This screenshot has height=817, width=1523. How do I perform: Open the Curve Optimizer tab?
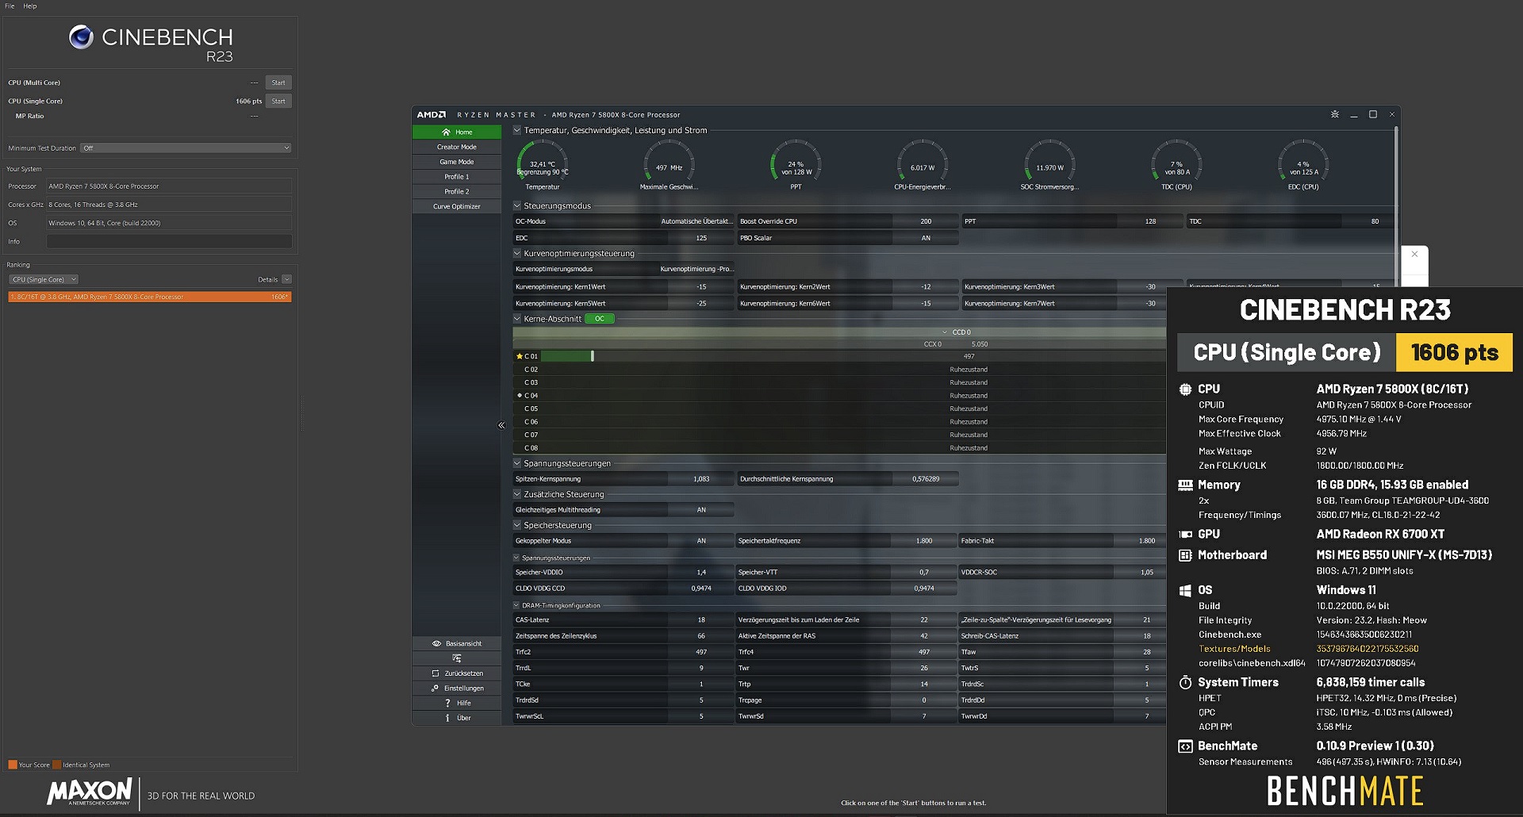pos(457,206)
